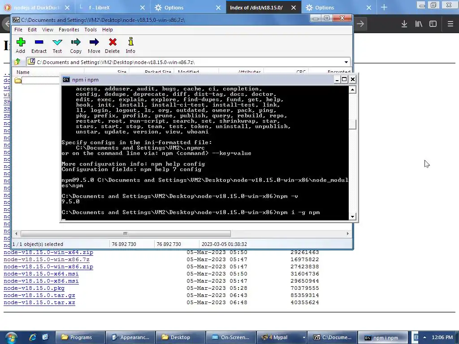Click 7-Zip horizontal scrollbar right arrow

click(347, 233)
